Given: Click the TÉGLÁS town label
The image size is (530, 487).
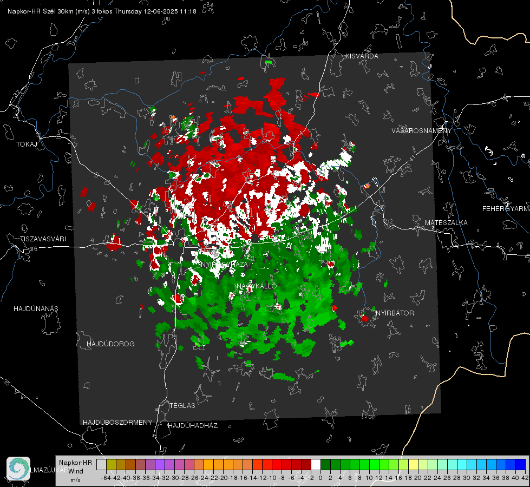Looking at the screenshot, I should coord(182,406).
